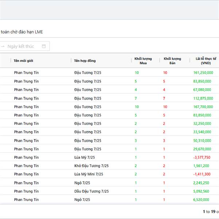Sort by 'Tên hợp đồng' column header
The height and width of the screenshot is (219, 219).
[x=85, y=61]
